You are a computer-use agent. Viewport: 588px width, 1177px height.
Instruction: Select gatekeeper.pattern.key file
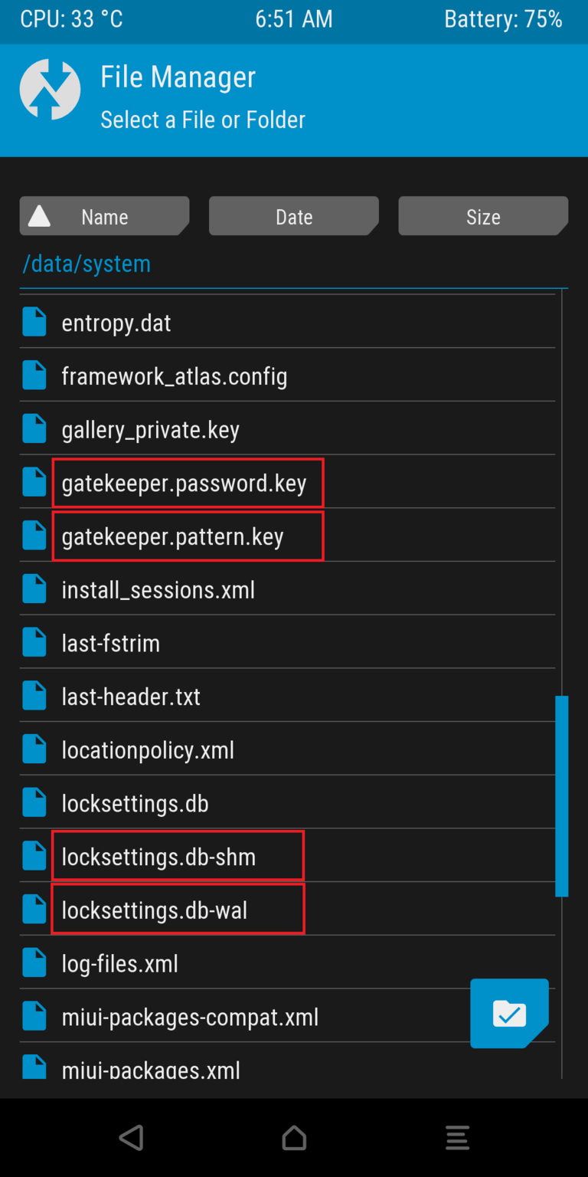tap(173, 537)
